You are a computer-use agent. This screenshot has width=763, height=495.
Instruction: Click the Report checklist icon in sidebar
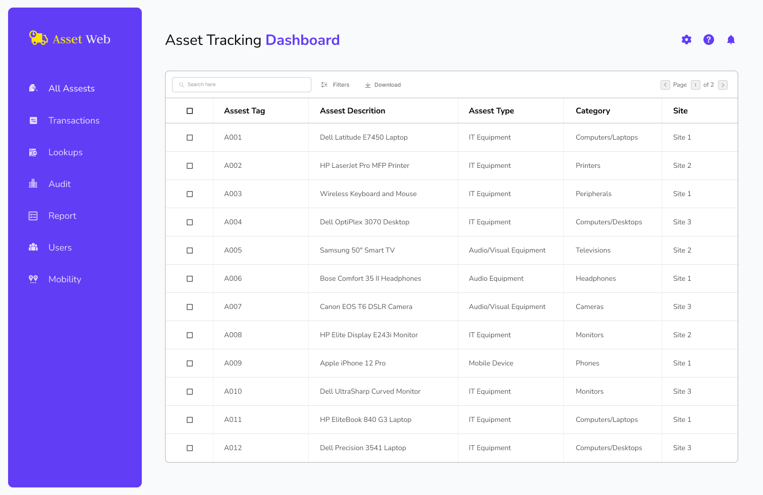pos(33,216)
